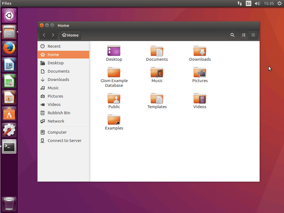The height and width of the screenshot is (213, 284).
Task: Open the session gear menu
Action: (x=280, y=3)
